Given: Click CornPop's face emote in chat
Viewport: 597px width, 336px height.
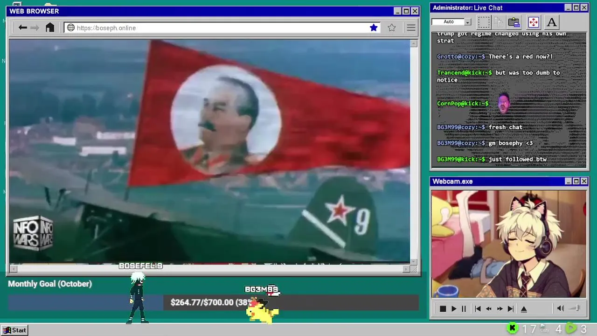Looking at the screenshot, I should (x=503, y=104).
